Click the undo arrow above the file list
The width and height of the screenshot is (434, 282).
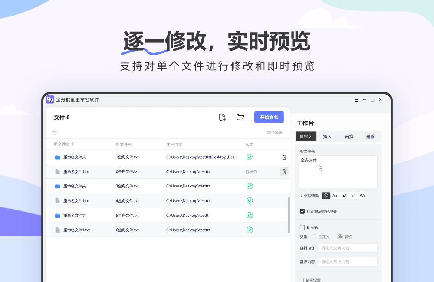coord(54,132)
